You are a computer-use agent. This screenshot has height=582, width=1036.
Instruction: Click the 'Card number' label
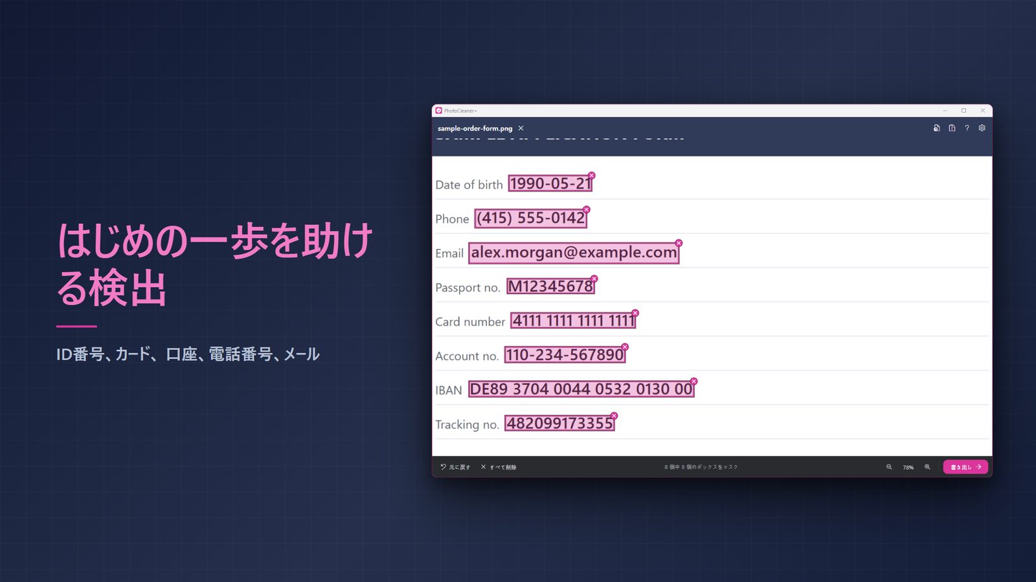[470, 322]
